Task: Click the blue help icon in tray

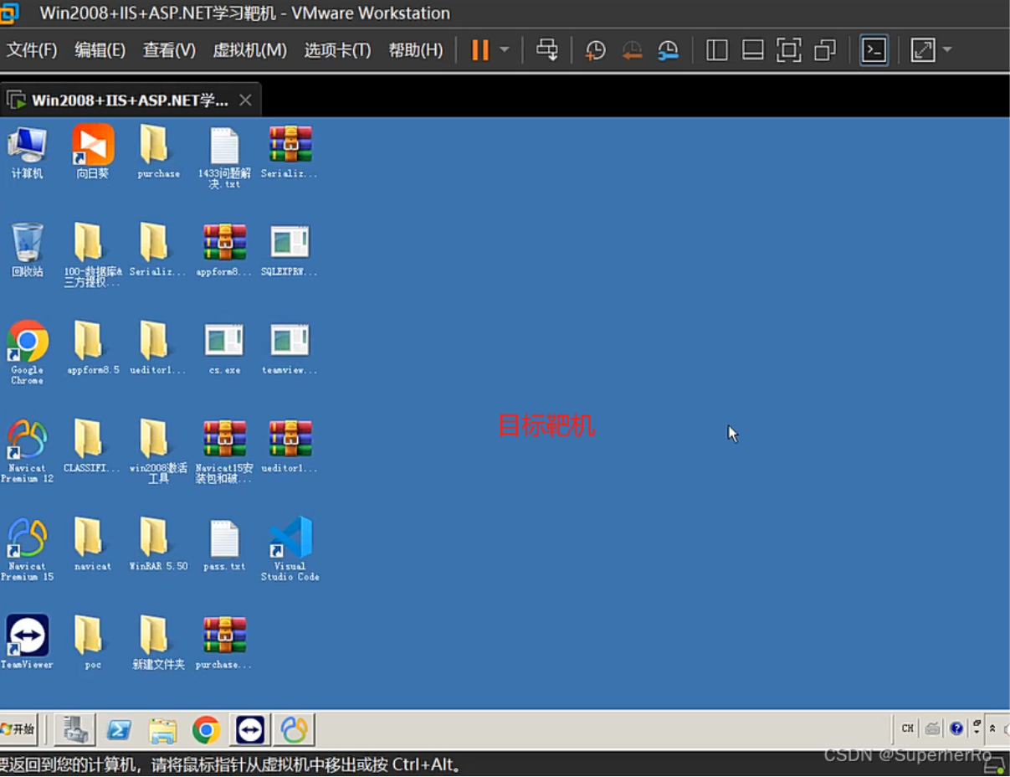Action: [x=956, y=728]
